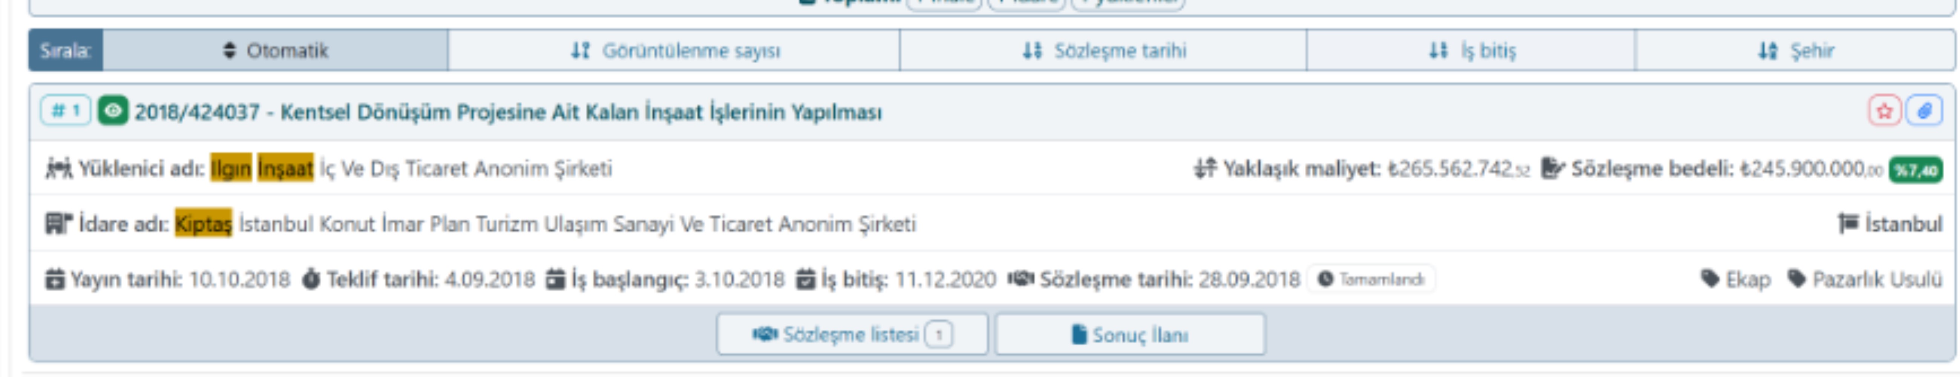This screenshot has width=1960, height=377.
Task: Click İş başlangıç 3.10.2018 date
Action: tap(739, 279)
